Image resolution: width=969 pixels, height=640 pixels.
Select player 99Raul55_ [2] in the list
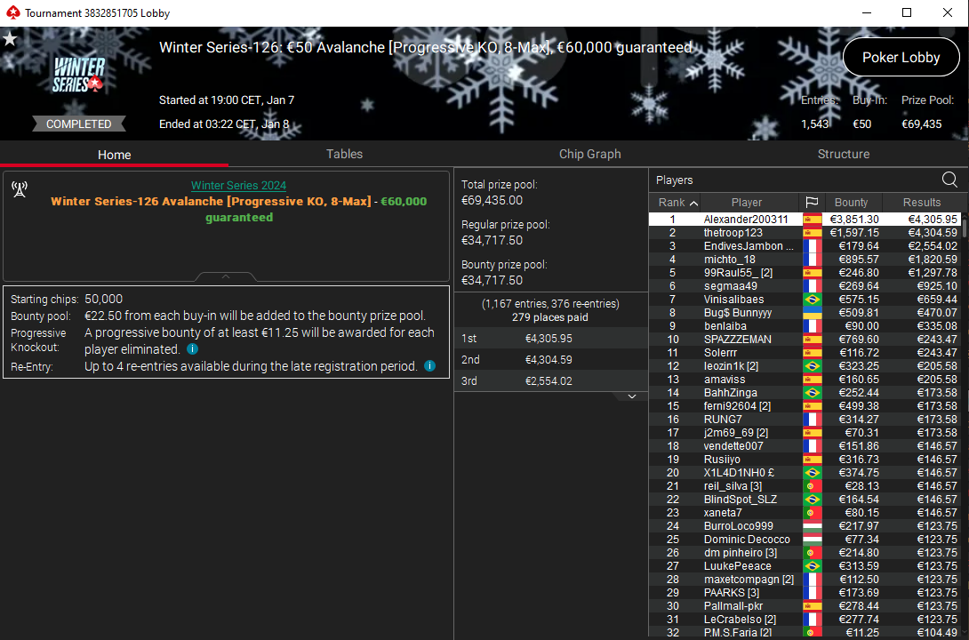805,272
